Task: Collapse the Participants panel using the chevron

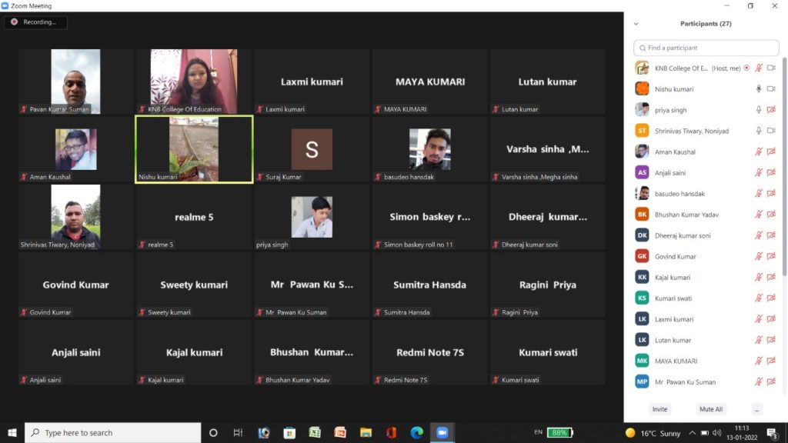Action: pos(636,24)
